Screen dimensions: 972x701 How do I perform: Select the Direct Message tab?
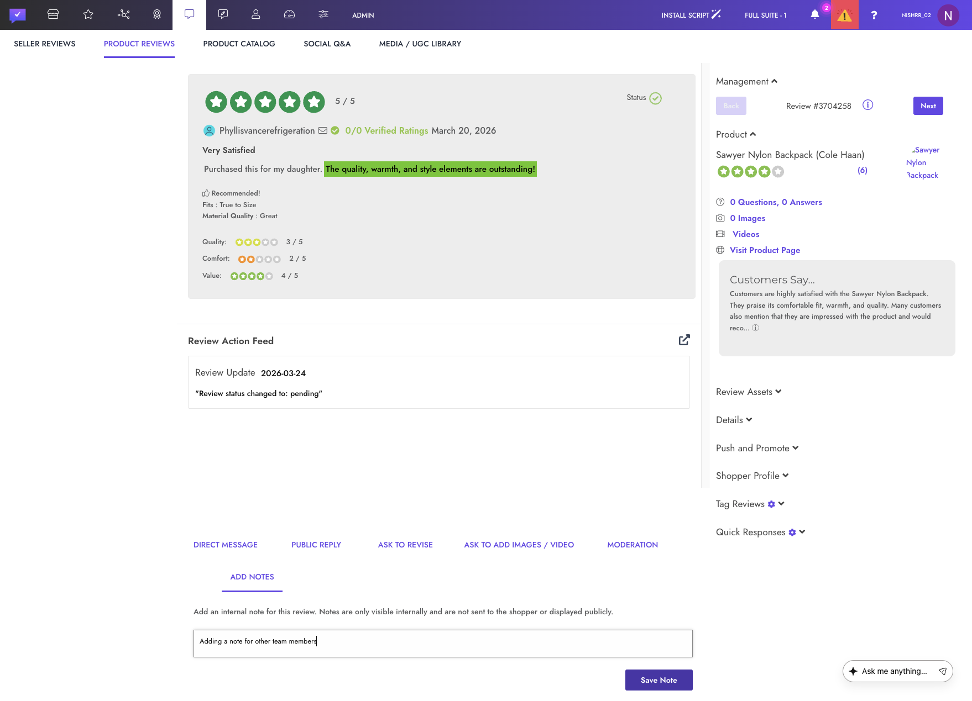(x=226, y=545)
